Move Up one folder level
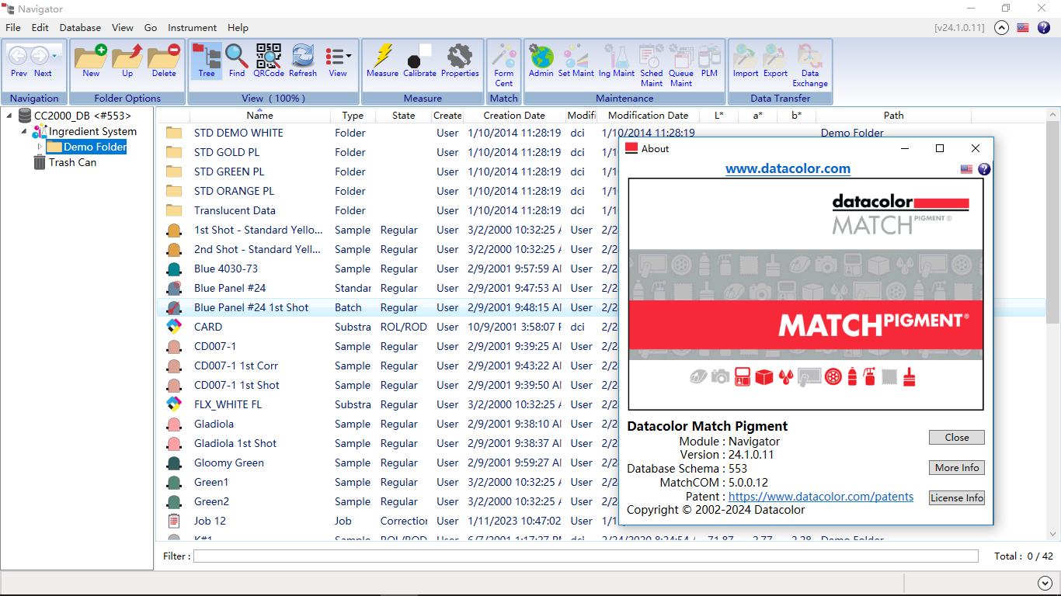The width and height of the screenshot is (1061, 596). click(127, 61)
